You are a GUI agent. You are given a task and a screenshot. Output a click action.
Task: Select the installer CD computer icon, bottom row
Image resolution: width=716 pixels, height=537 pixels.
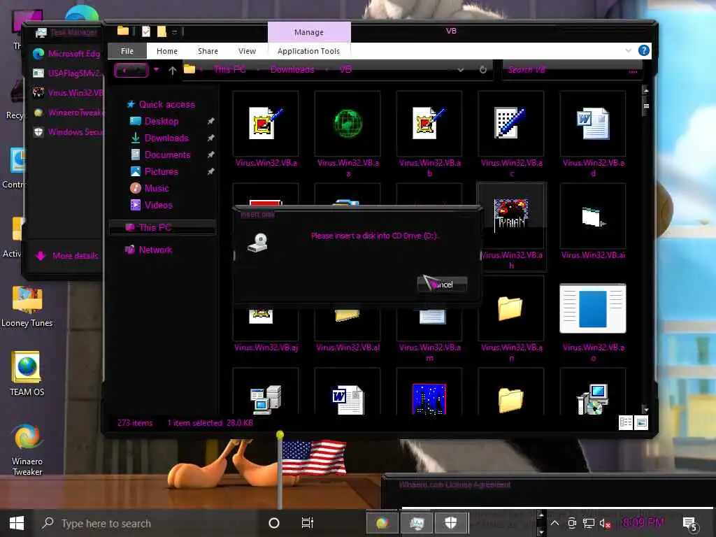593,399
